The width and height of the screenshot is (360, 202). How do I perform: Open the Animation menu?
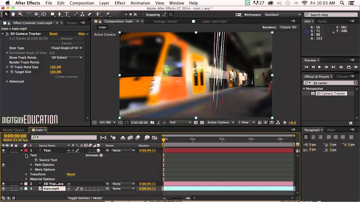point(140,3)
